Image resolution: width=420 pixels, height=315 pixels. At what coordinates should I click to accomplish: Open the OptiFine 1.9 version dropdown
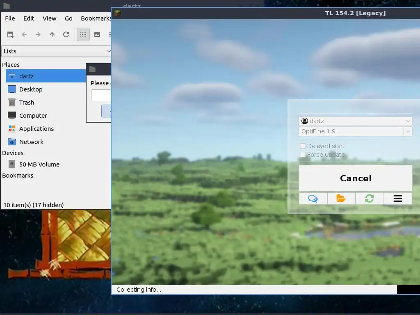tap(356, 131)
